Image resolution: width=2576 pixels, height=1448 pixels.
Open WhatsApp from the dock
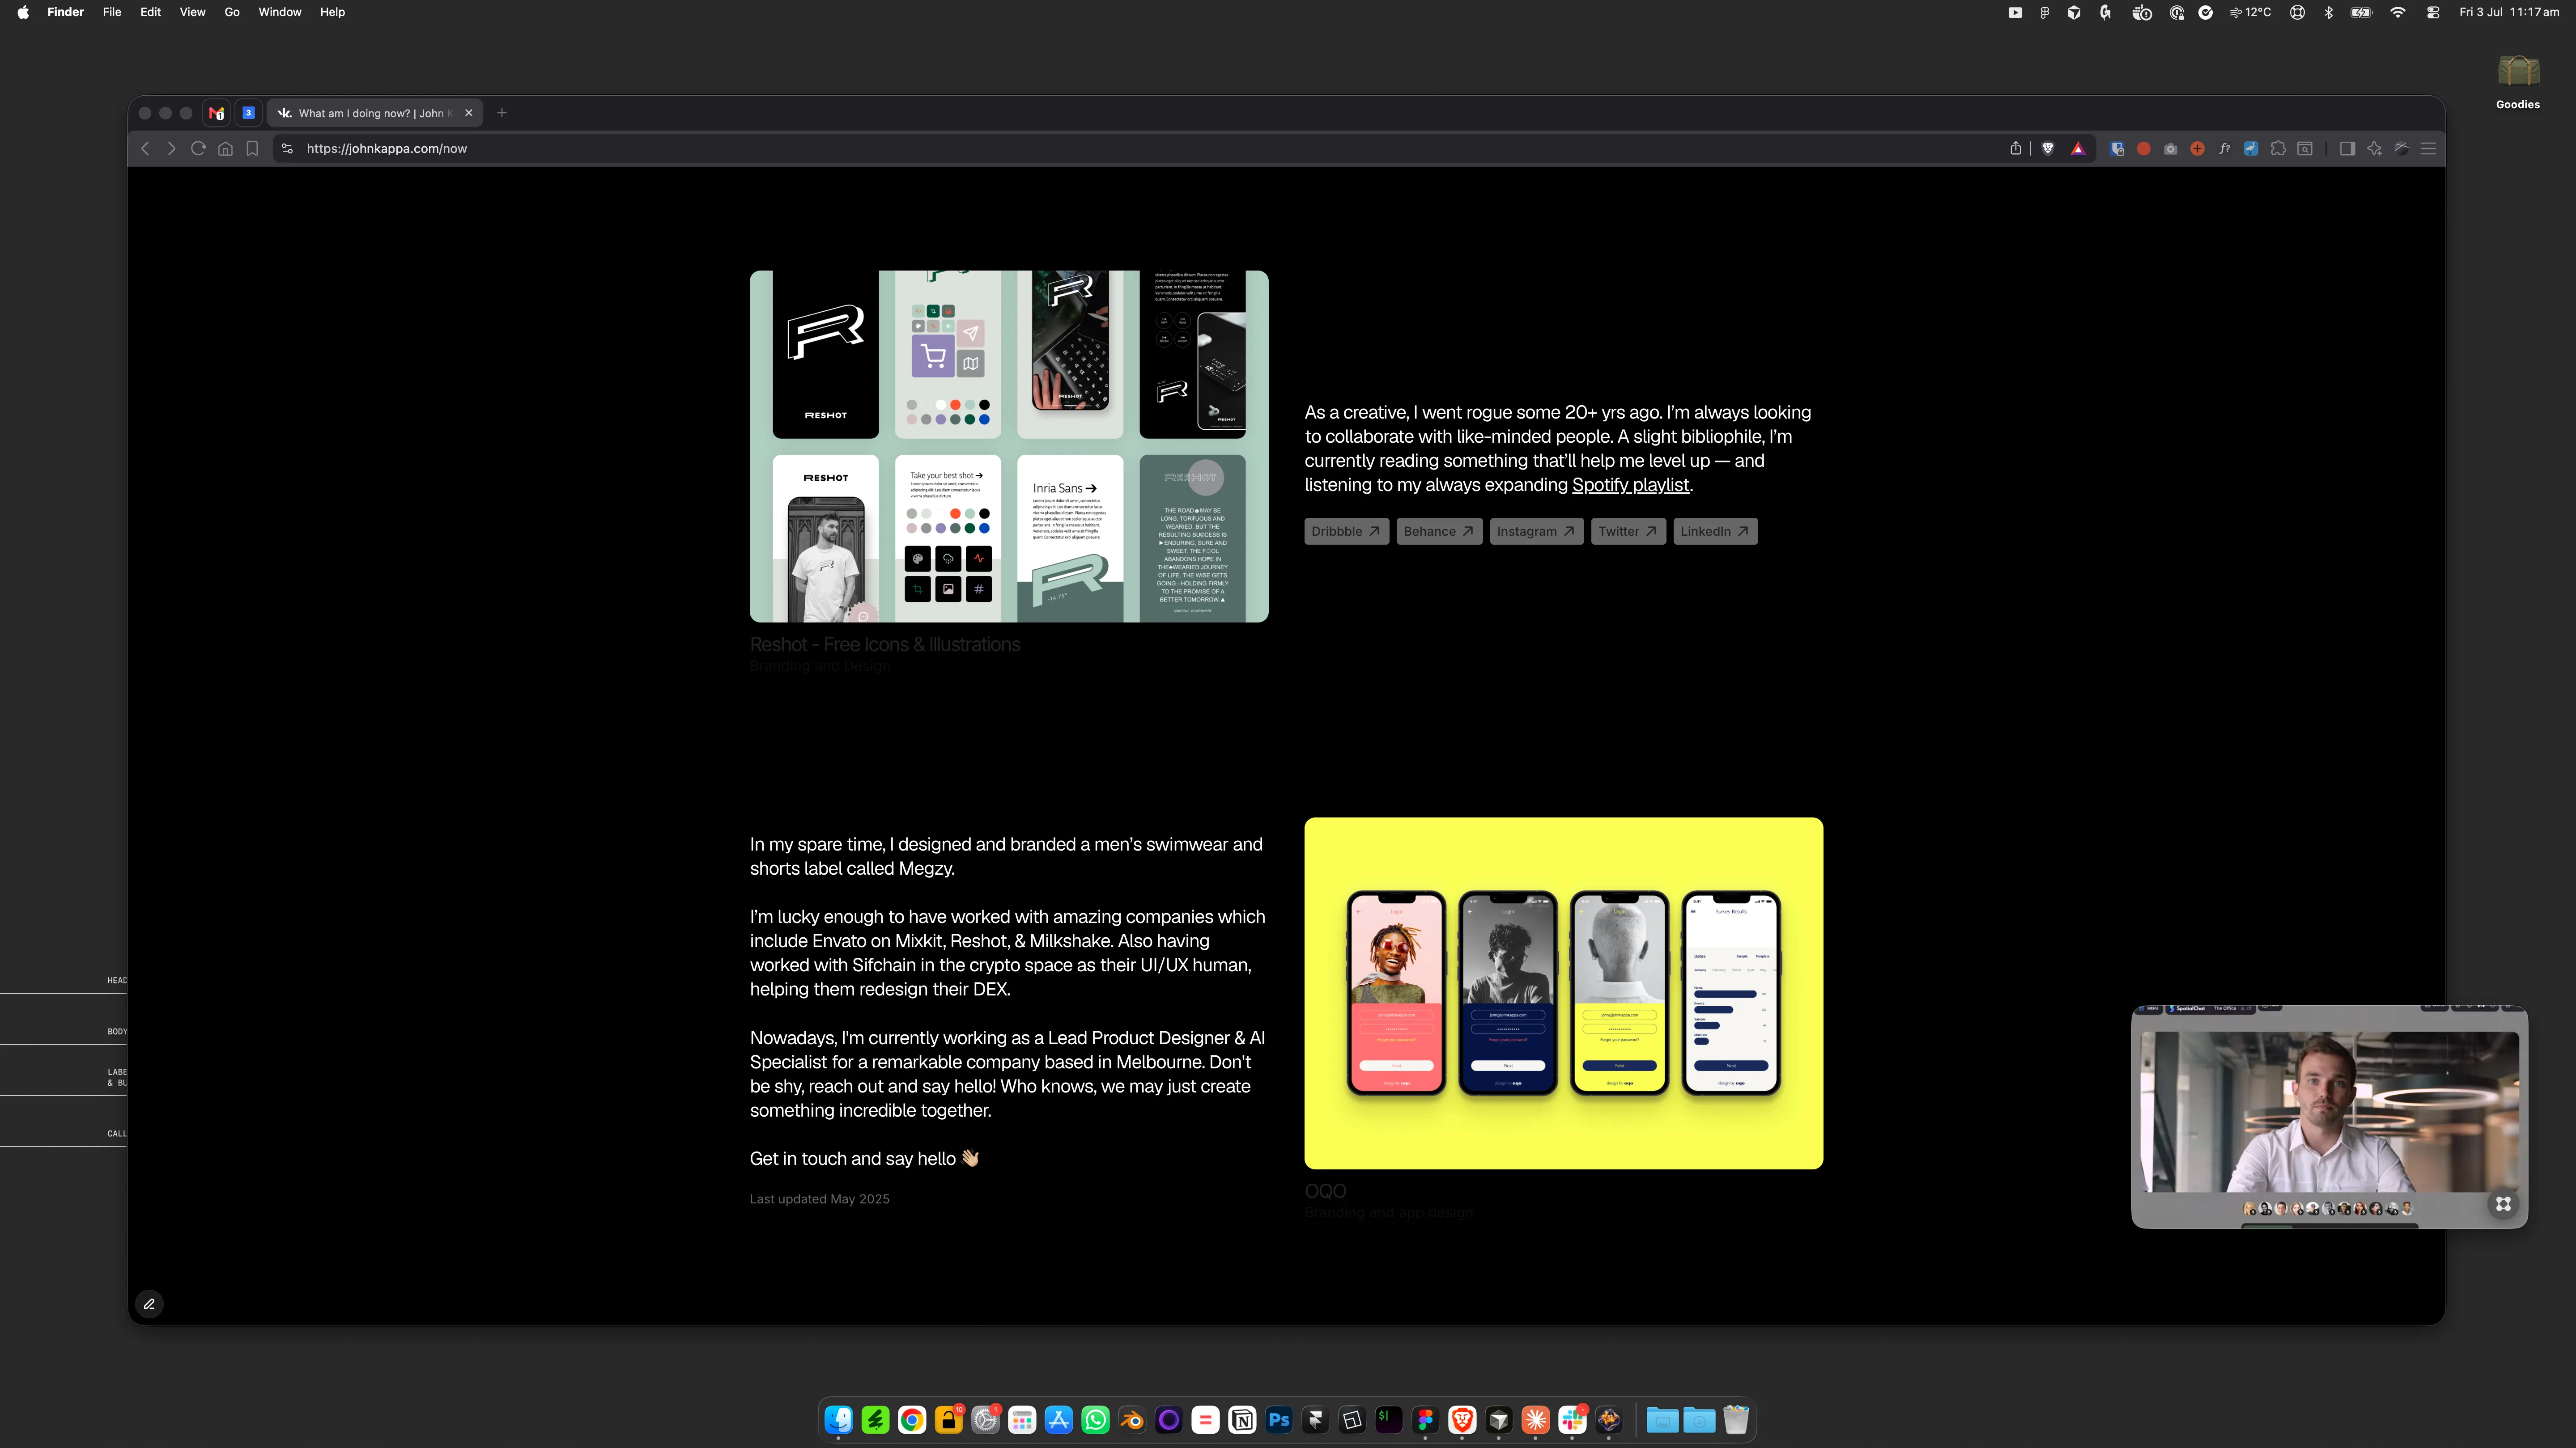(1095, 1420)
